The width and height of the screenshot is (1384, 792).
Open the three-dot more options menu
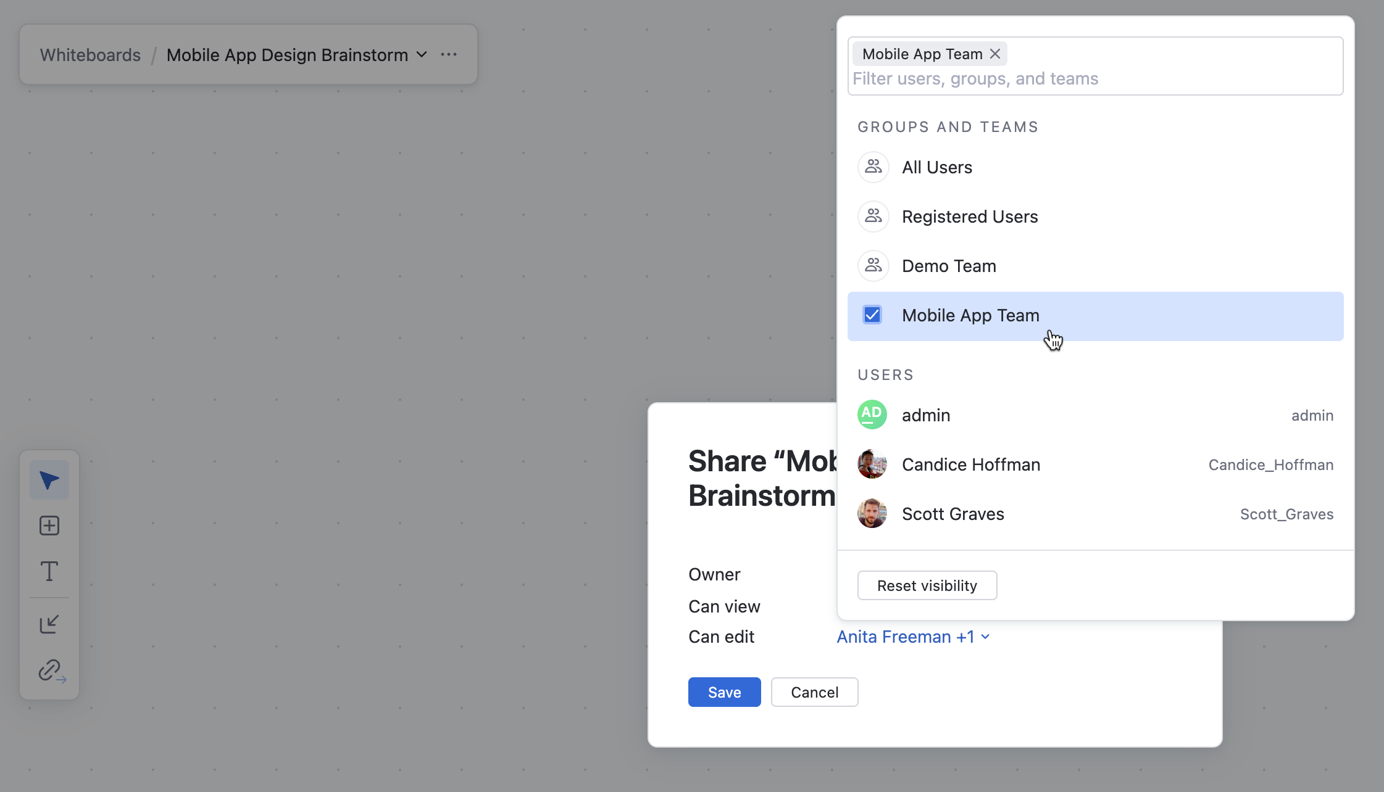pos(449,55)
